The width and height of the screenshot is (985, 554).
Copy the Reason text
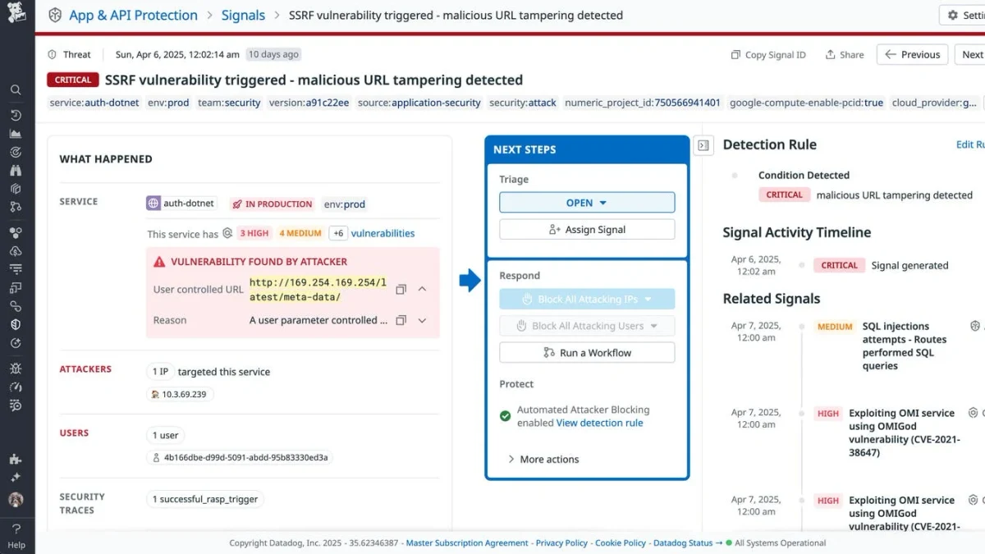401,320
